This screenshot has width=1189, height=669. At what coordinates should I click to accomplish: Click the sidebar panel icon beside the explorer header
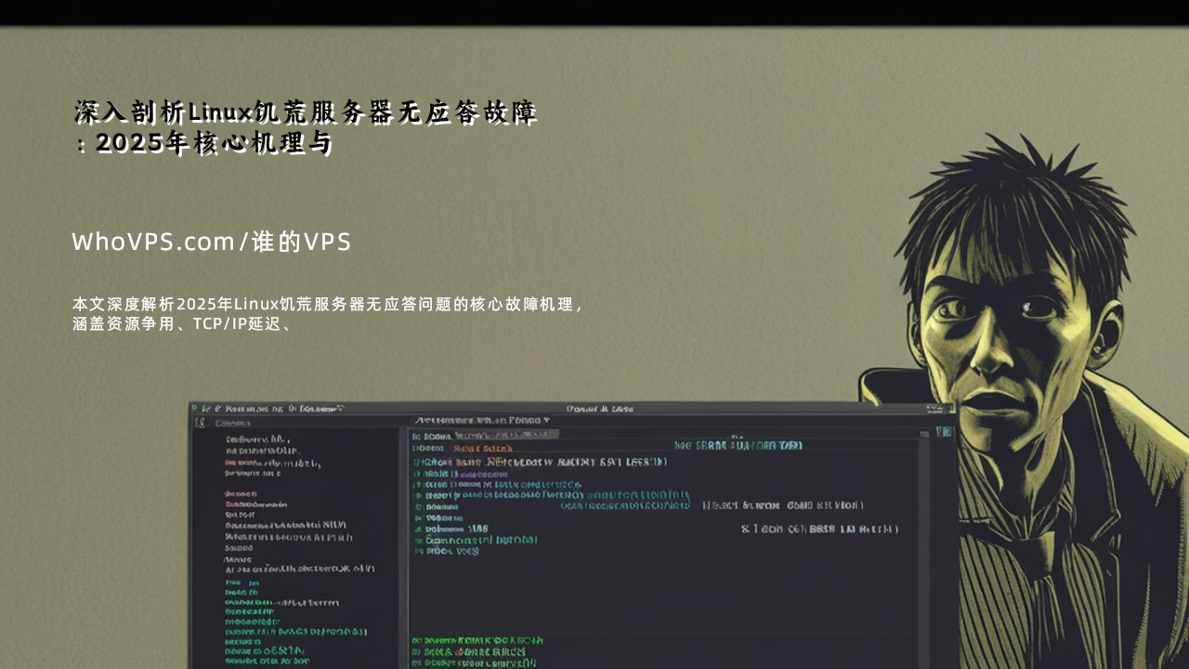200,423
